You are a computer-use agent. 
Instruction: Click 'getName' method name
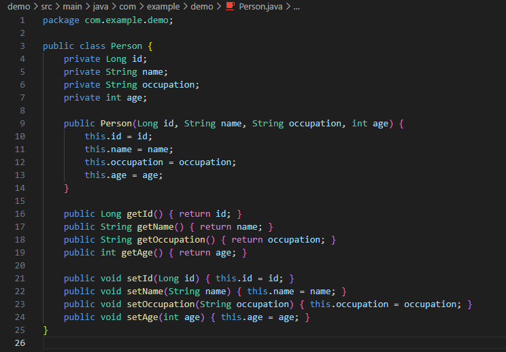click(x=156, y=226)
